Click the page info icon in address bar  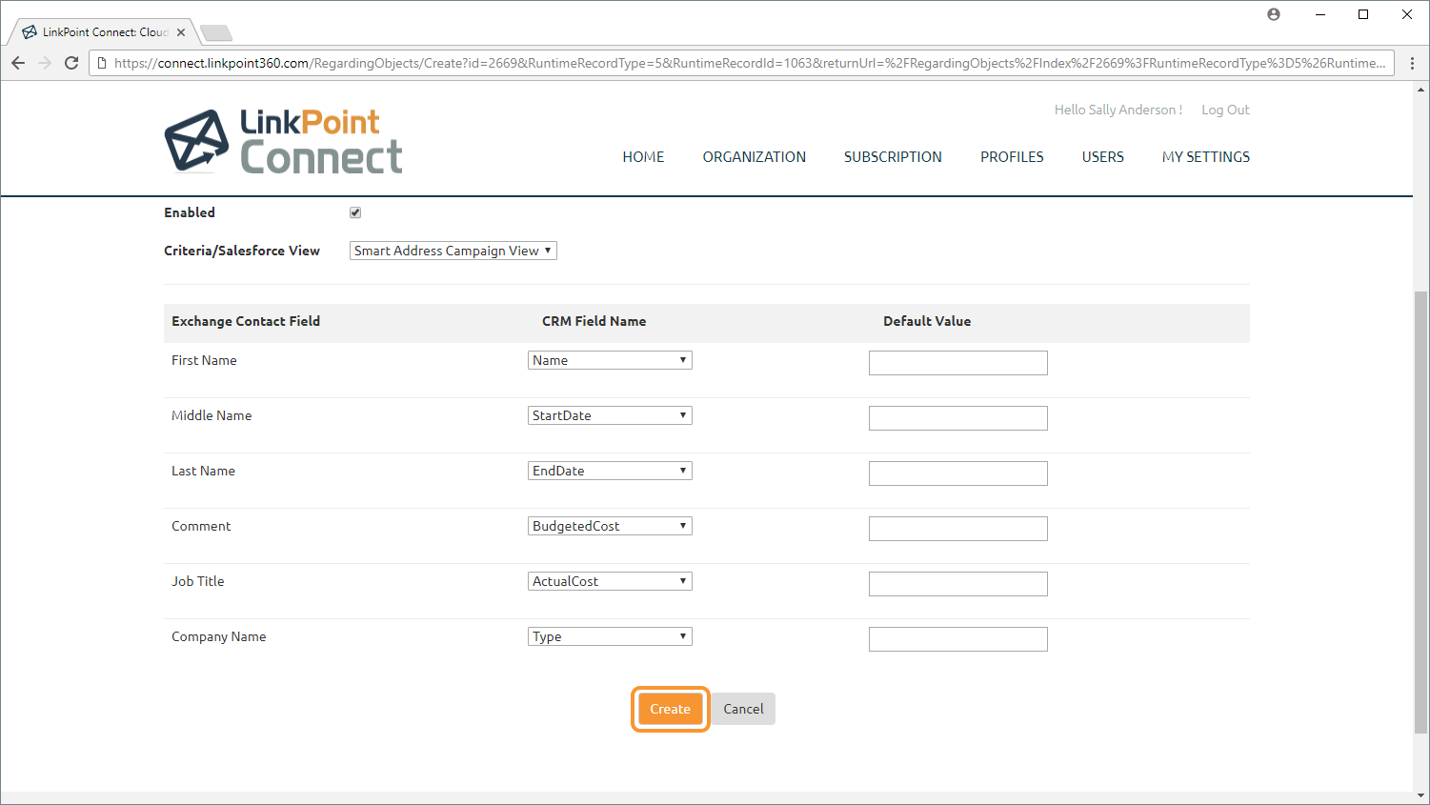102,63
